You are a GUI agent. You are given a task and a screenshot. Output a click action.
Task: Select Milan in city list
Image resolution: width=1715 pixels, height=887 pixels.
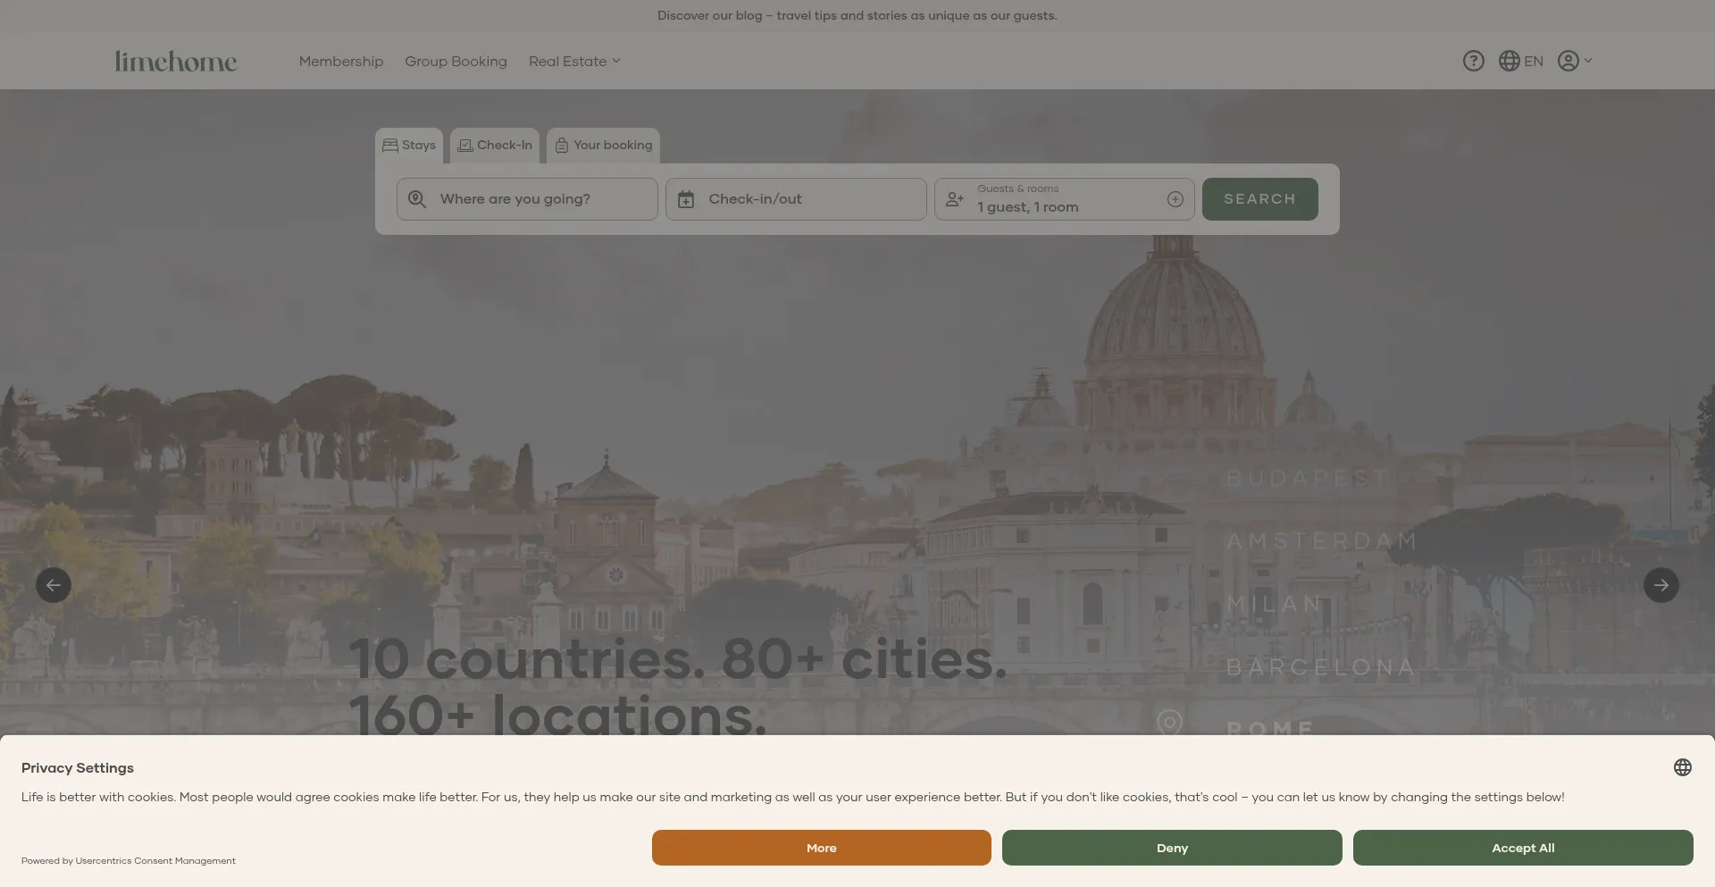point(1275,604)
